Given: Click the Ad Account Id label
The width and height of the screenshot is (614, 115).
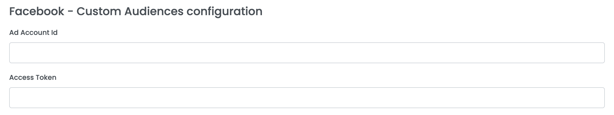Looking at the screenshot, I should coord(33,33).
